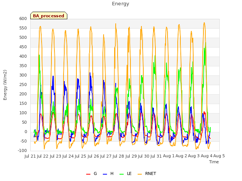Click the 100 y-axis tick label

(23, 113)
